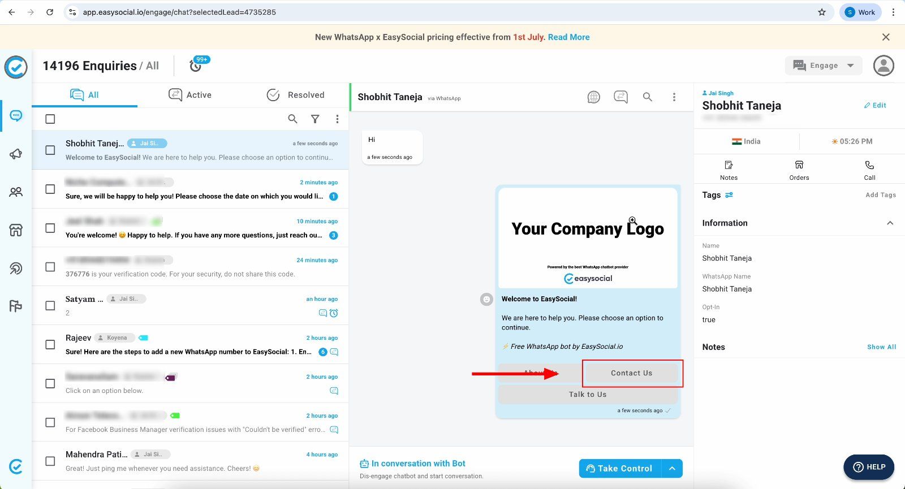Select checkbox for '2 minutes ago' enquiry
The width and height of the screenshot is (905, 489).
50,189
